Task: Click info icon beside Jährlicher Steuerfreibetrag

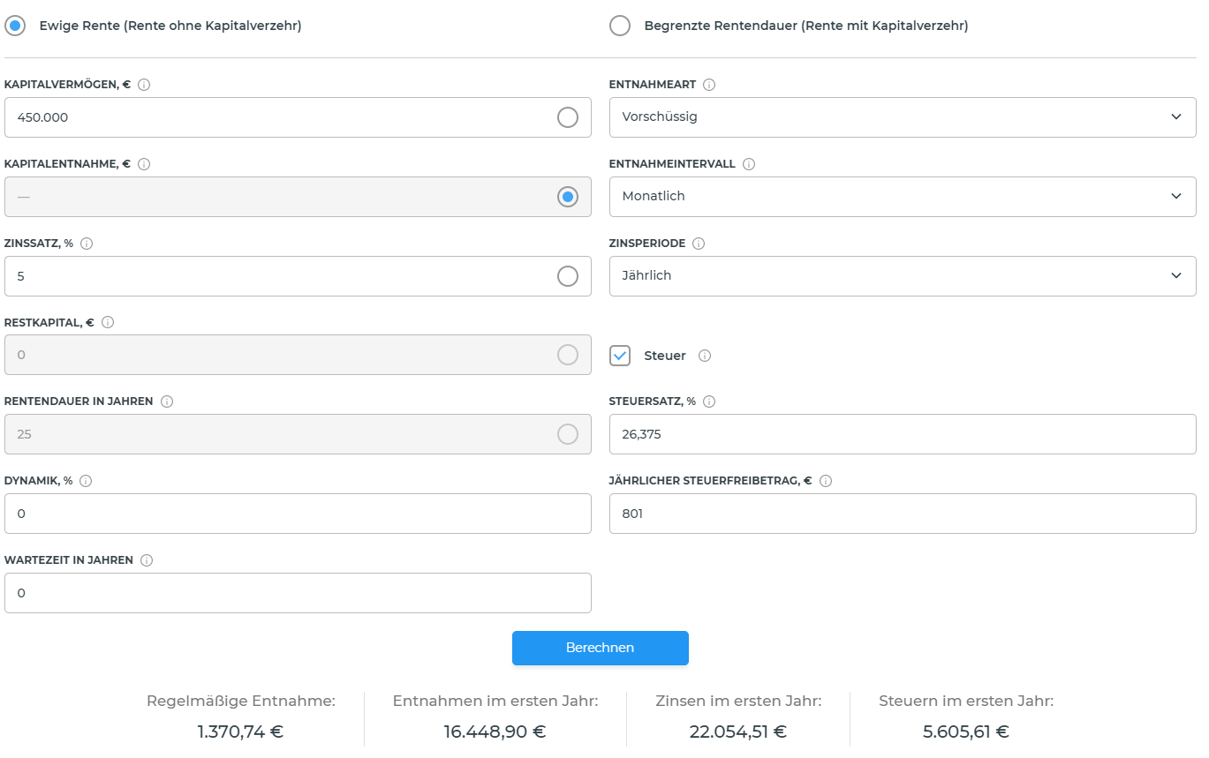Action: tap(826, 481)
